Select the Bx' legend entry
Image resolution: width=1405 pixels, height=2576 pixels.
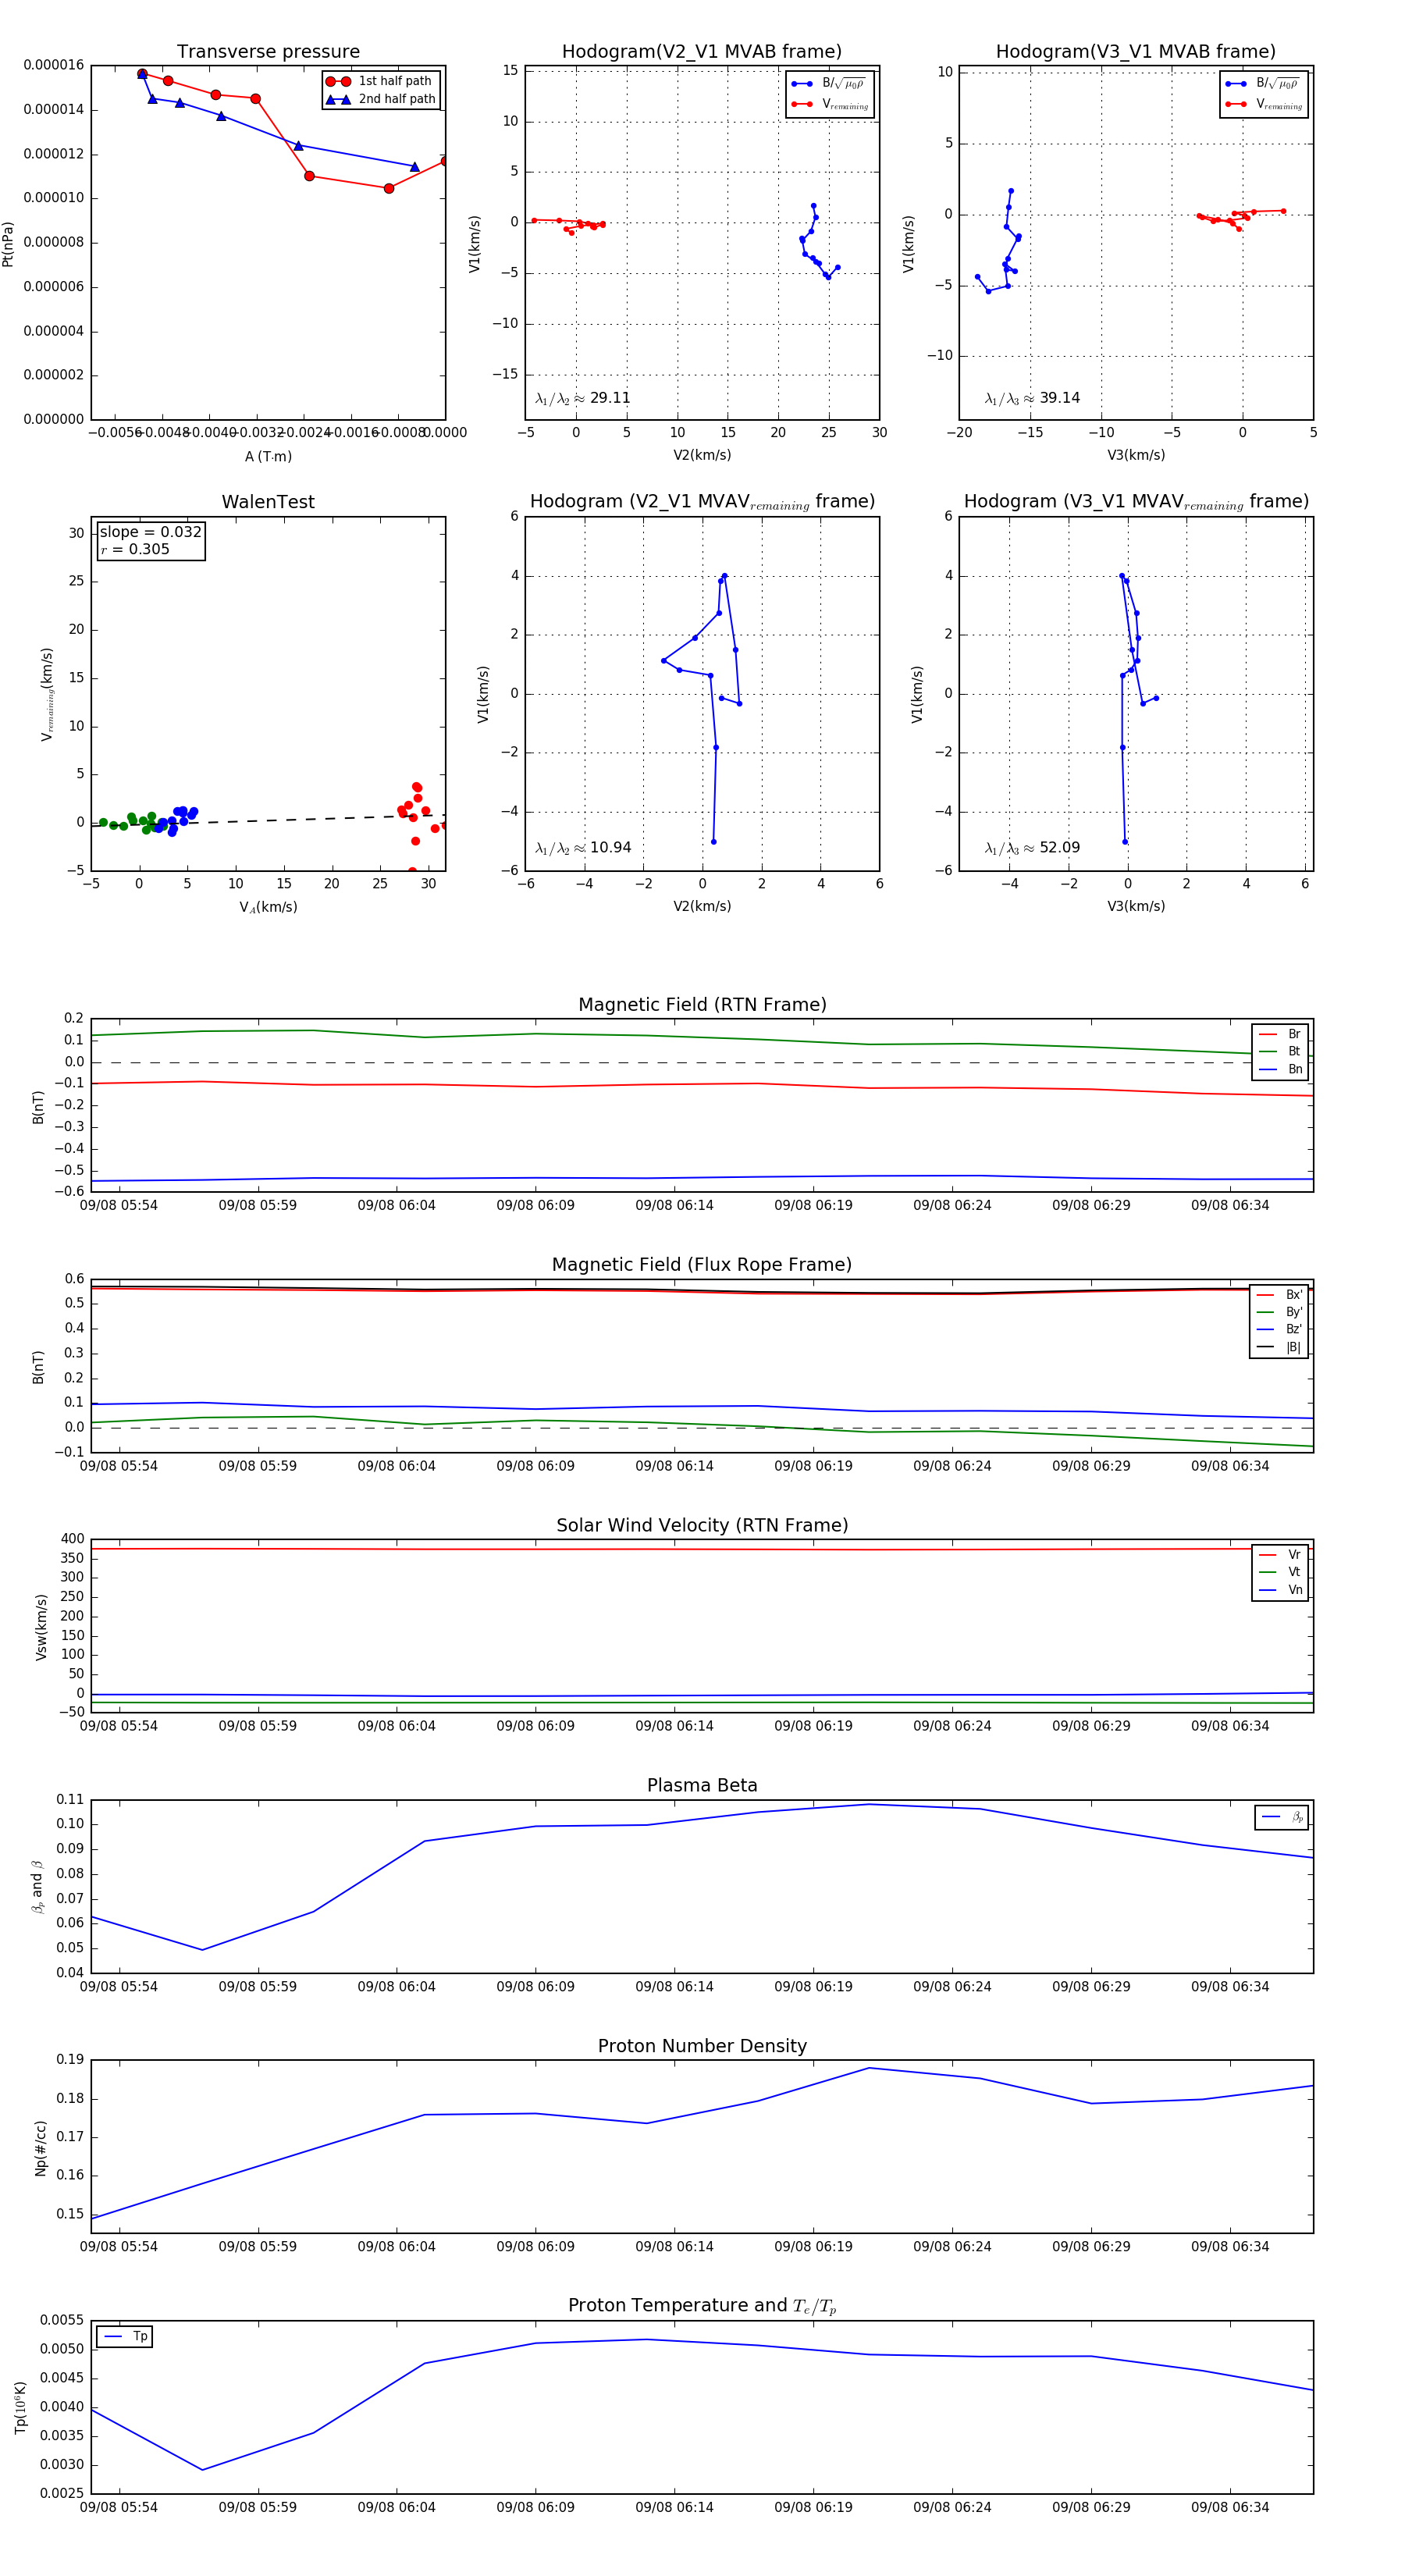pyautogui.click(x=1280, y=1295)
